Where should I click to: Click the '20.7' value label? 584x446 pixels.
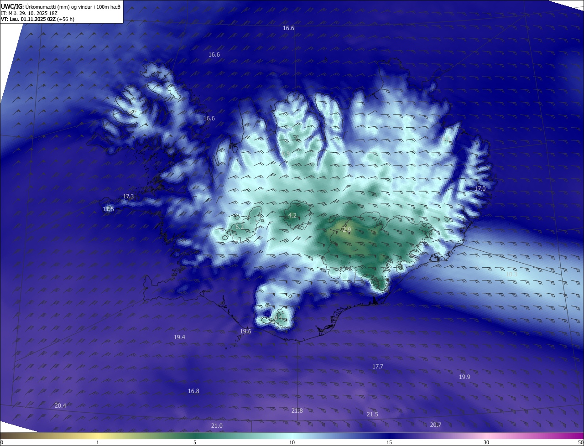[436, 425]
